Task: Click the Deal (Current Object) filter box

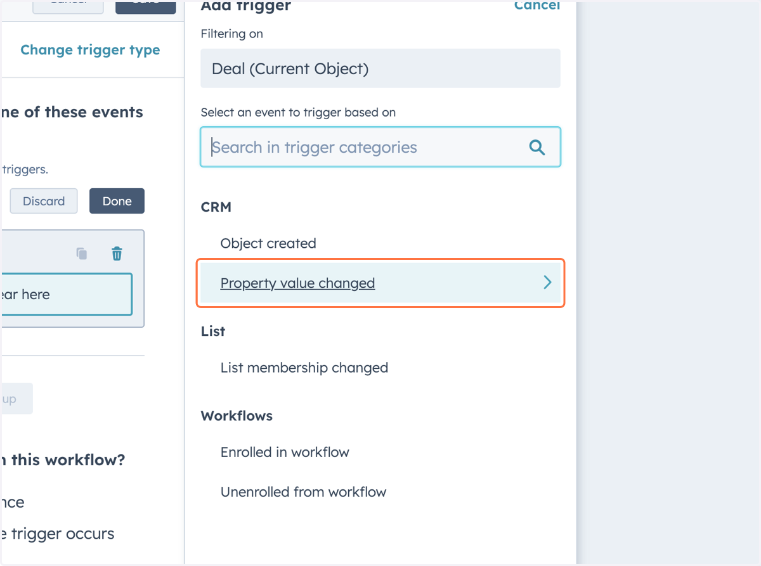Action: click(x=380, y=68)
